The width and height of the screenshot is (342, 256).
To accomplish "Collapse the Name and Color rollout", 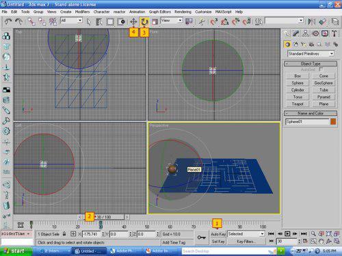I will (311, 113).
